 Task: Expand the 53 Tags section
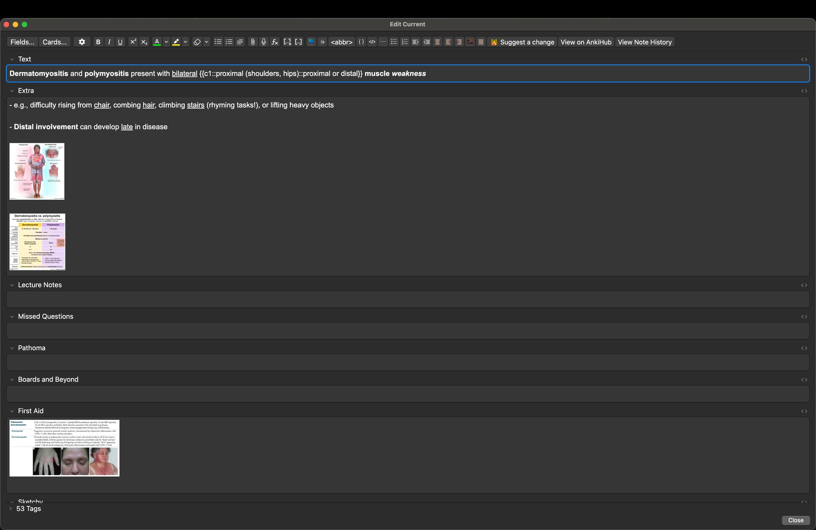(11, 509)
